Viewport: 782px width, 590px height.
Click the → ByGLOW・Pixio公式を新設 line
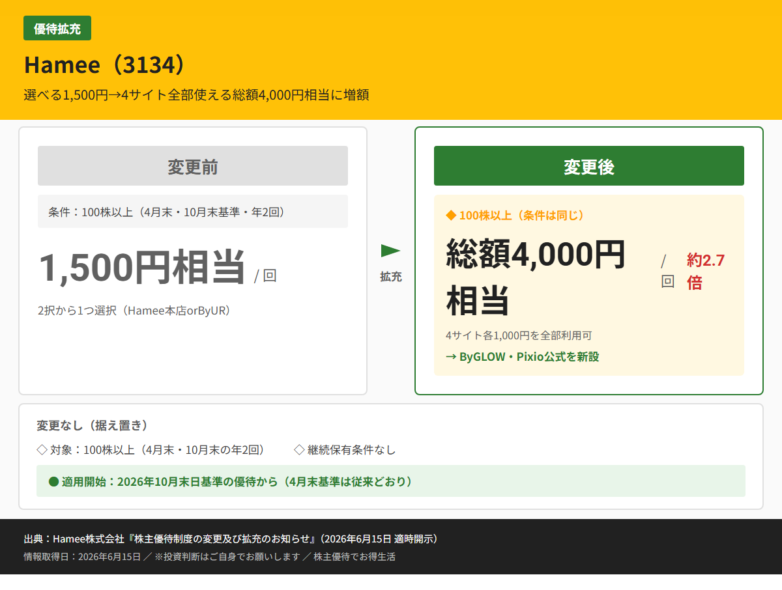(x=522, y=357)
